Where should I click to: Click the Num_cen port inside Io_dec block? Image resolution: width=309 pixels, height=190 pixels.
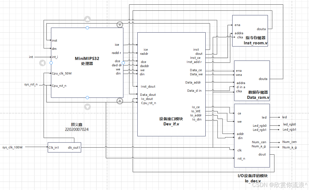click(x=259, y=142)
